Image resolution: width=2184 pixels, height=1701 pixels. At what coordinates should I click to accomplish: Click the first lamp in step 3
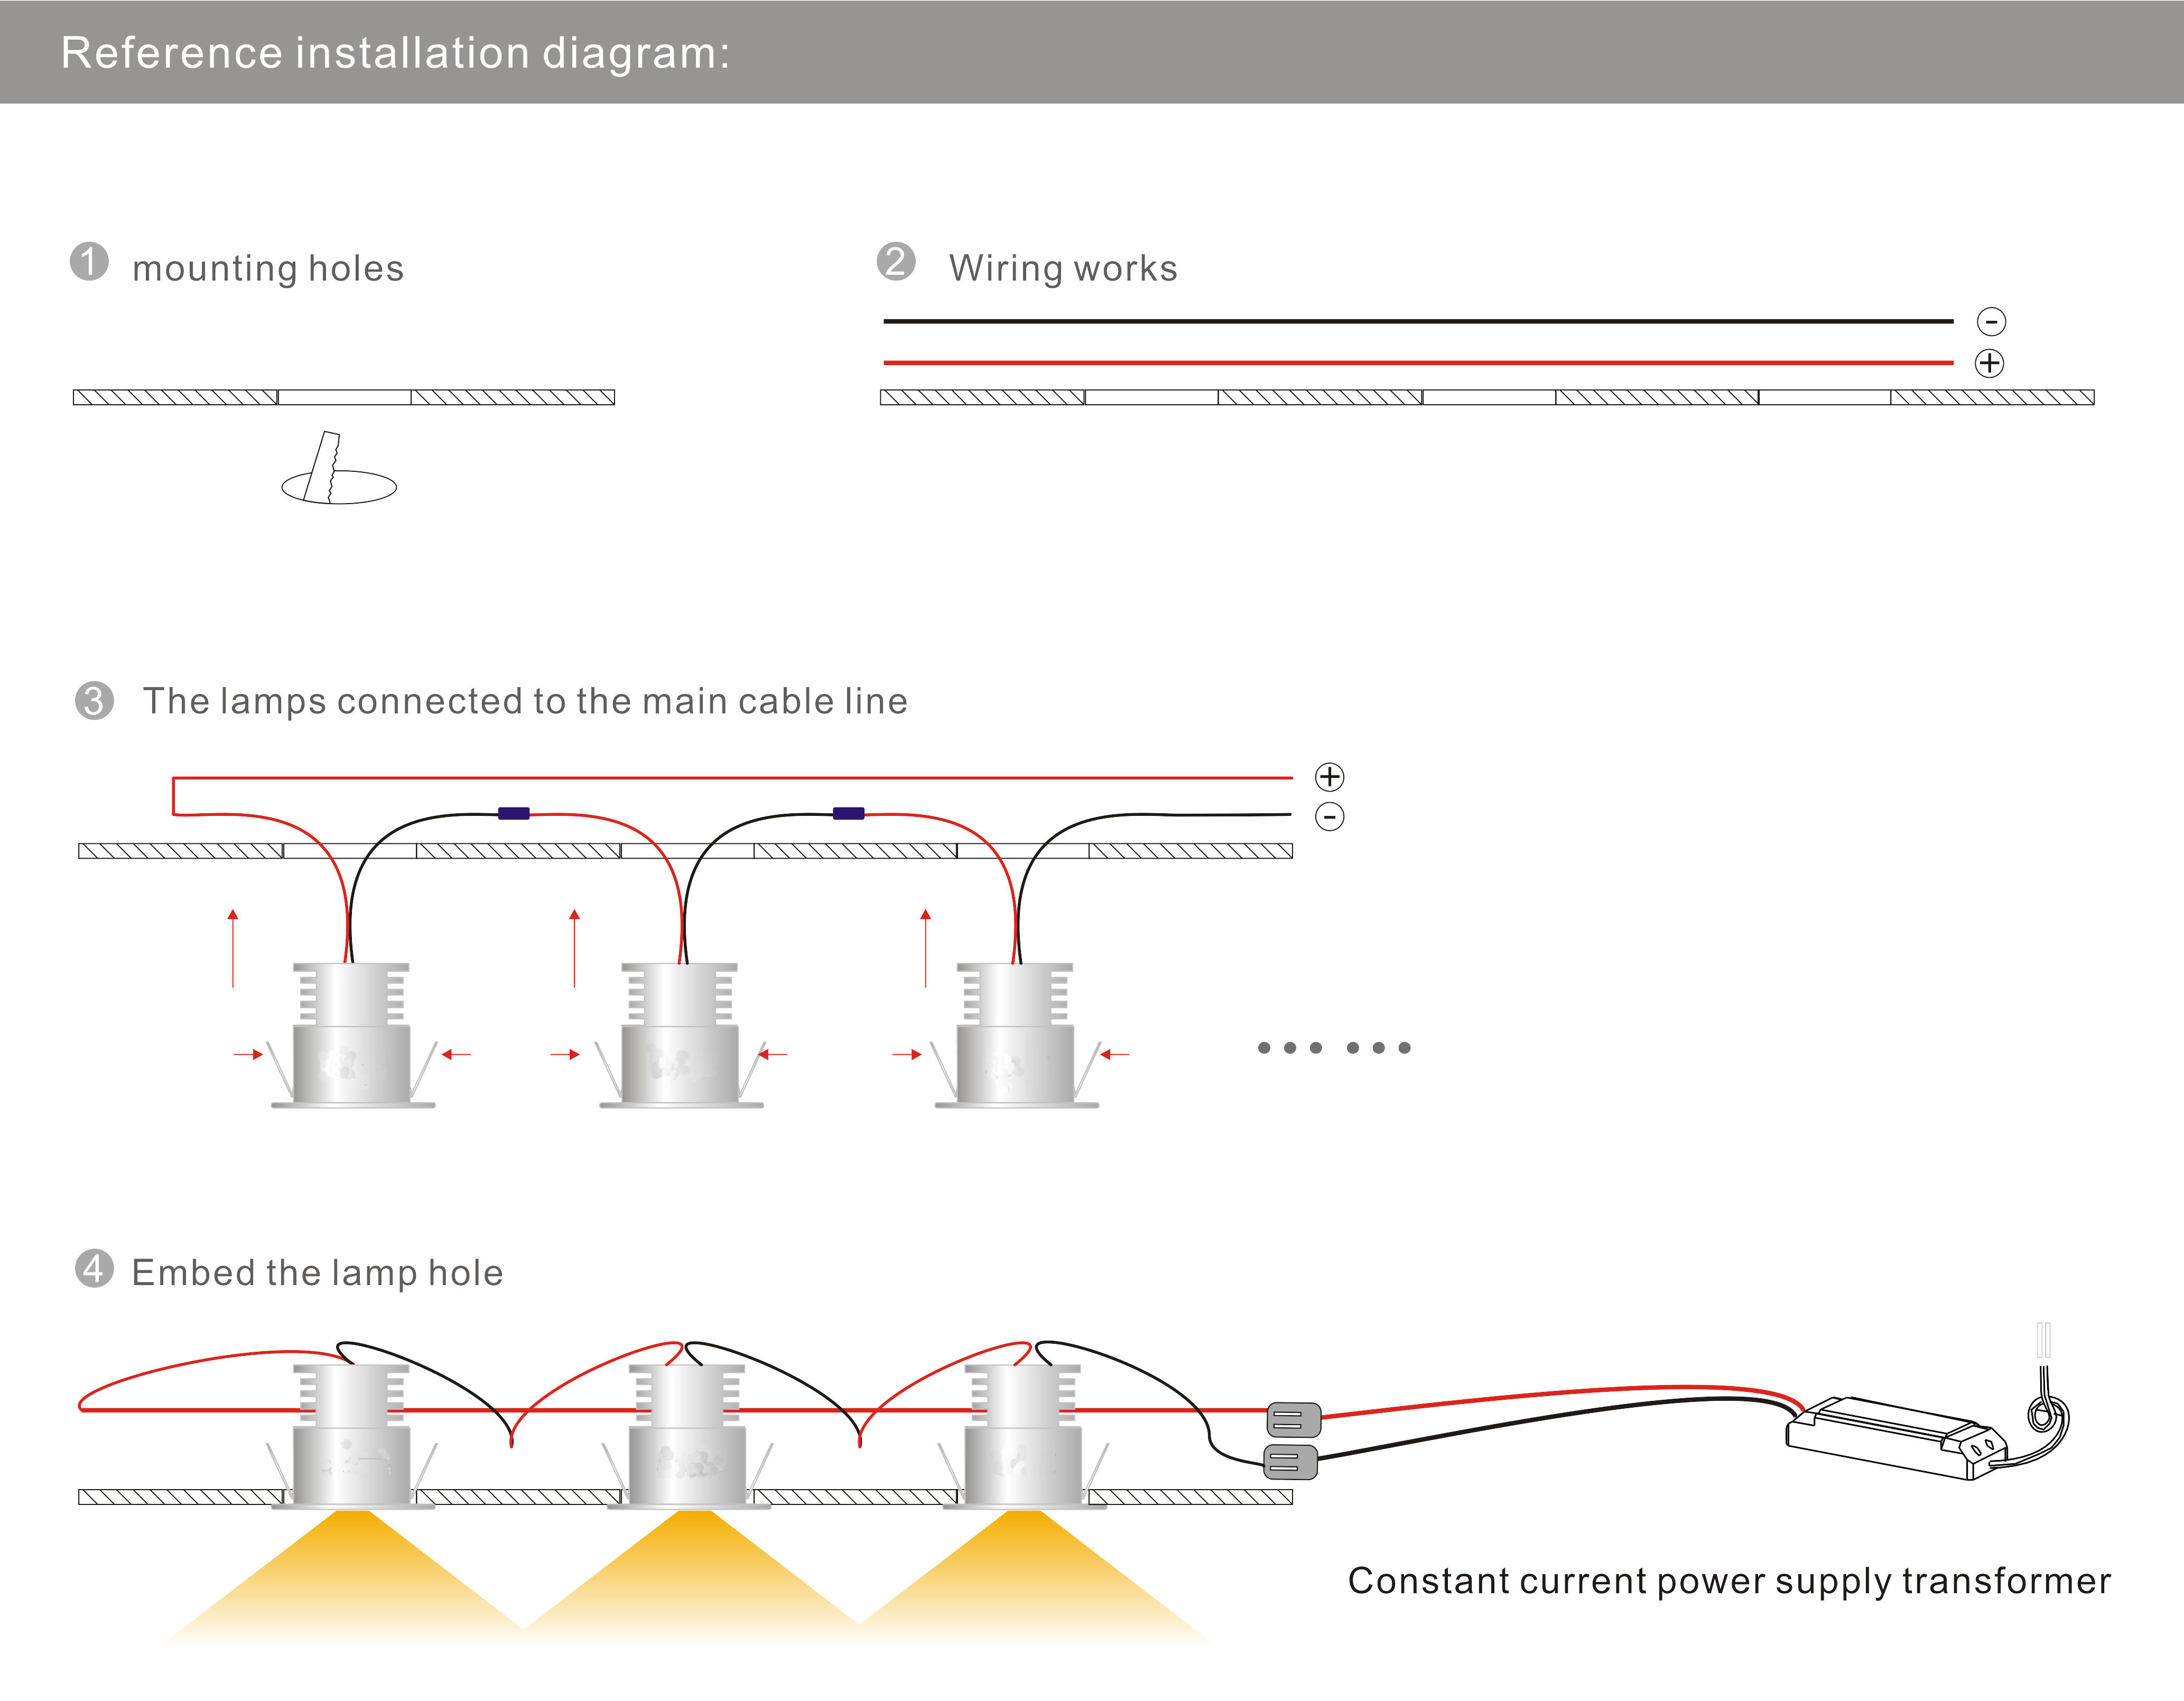pos(352,1035)
